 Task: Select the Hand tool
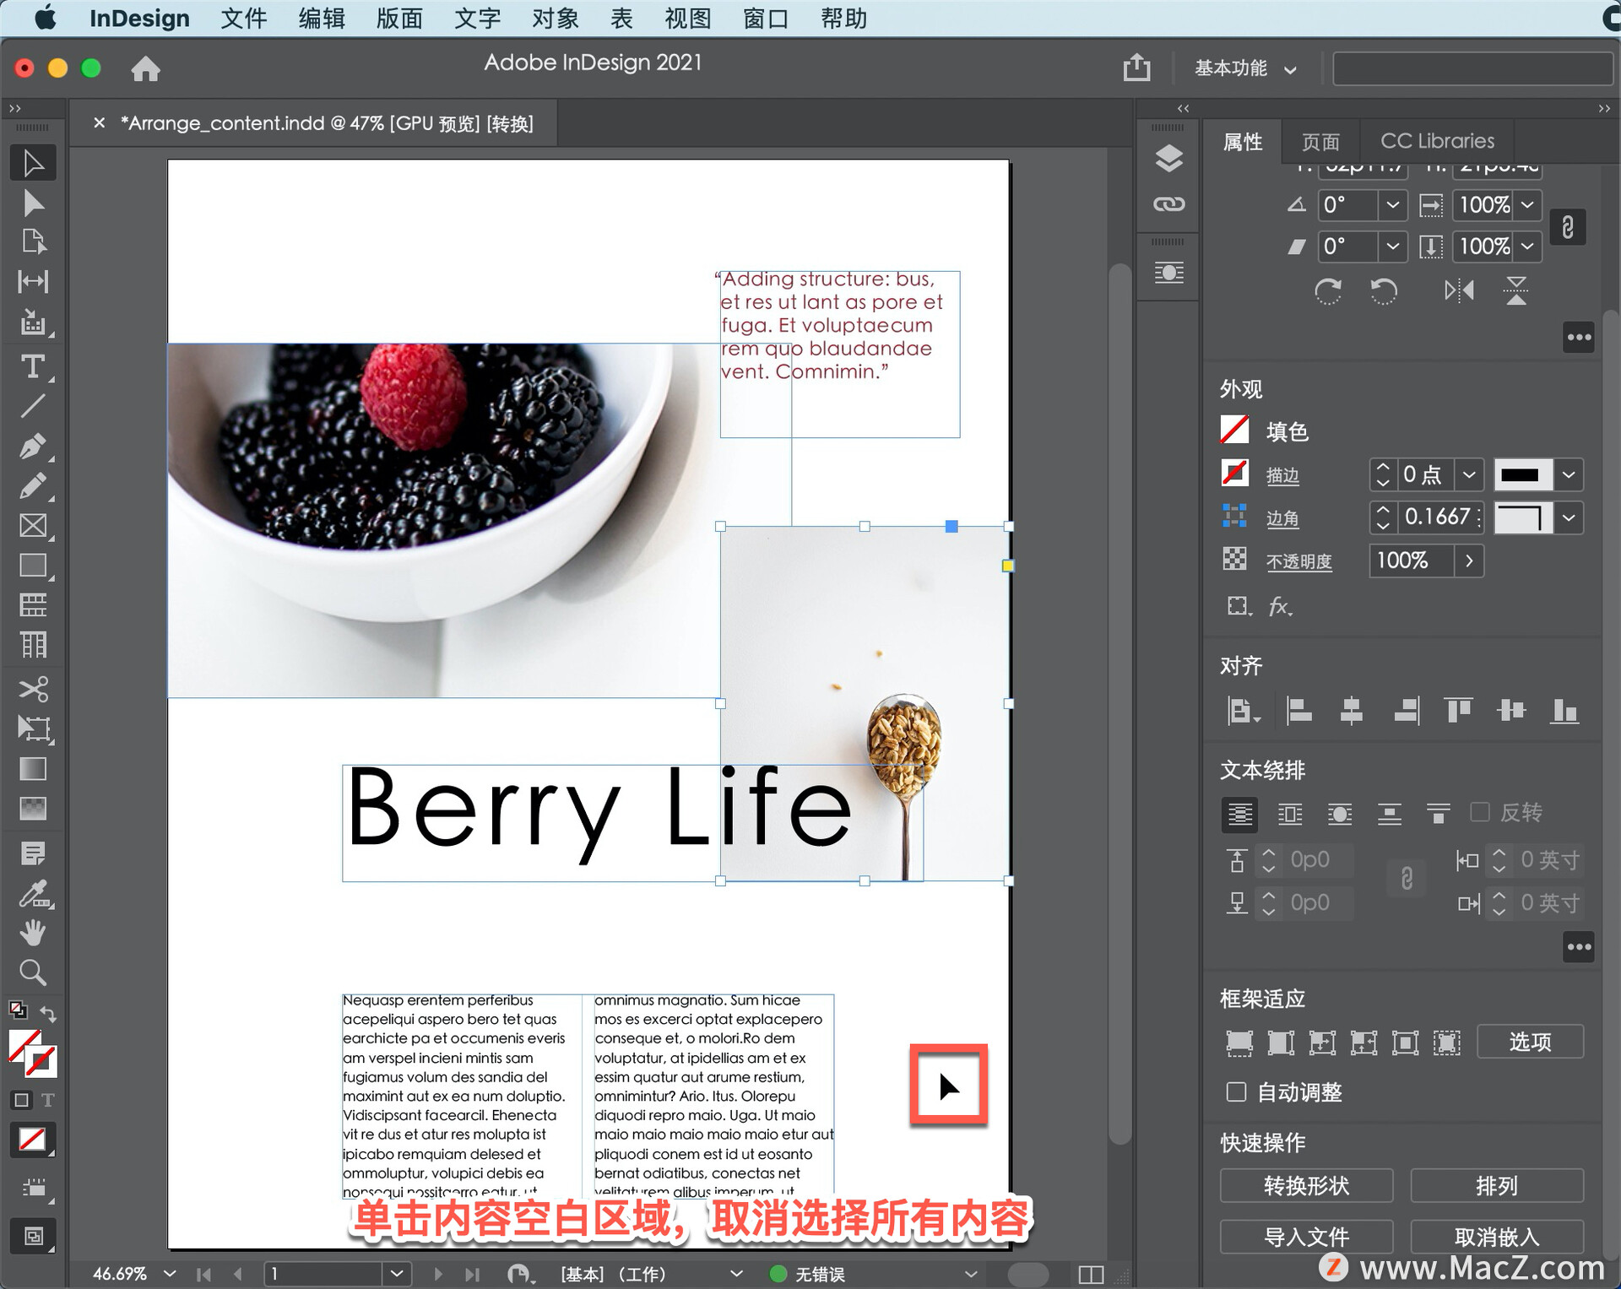[33, 934]
